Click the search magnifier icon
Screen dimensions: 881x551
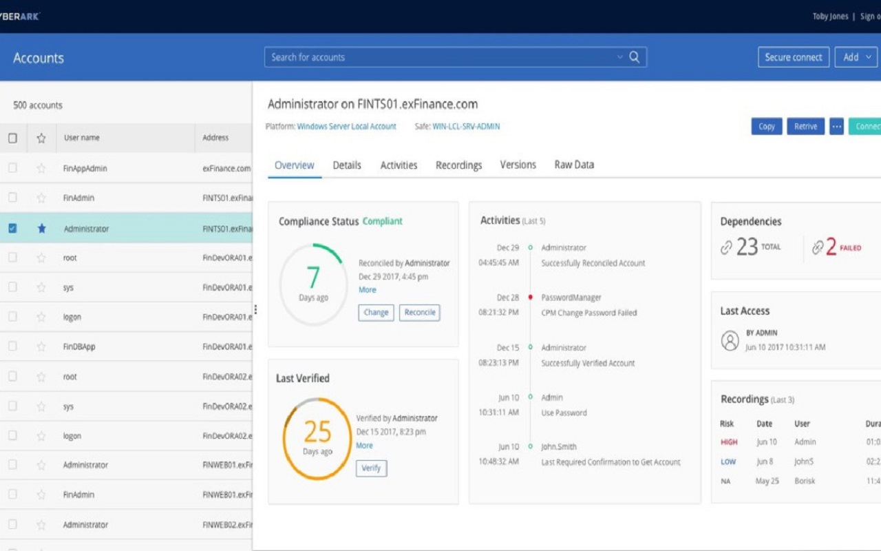tap(634, 57)
